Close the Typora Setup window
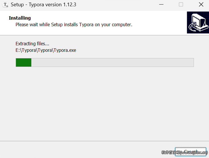The width and height of the screenshot is (209, 158). (201, 5)
